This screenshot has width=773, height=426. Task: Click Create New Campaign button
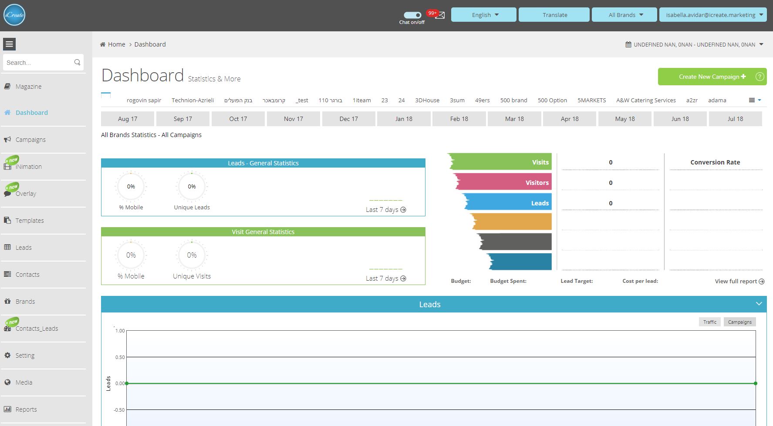[x=712, y=77]
